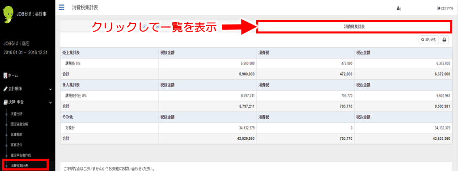Expand the 会計帳簿 sidebar menu
458x171 pixels.
pos(27,89)
